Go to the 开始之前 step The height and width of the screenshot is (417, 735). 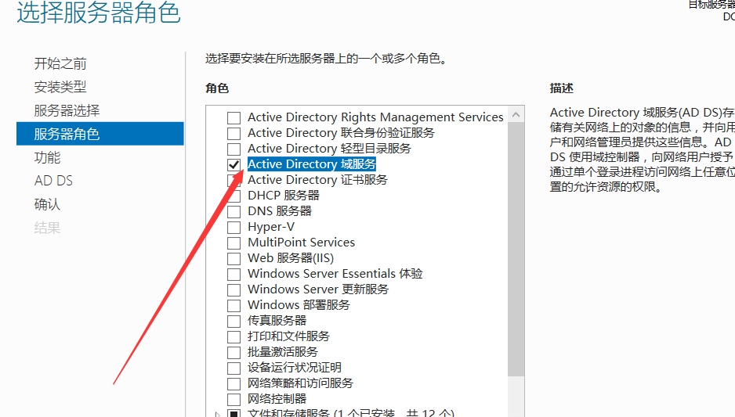(x=60, y=63)
